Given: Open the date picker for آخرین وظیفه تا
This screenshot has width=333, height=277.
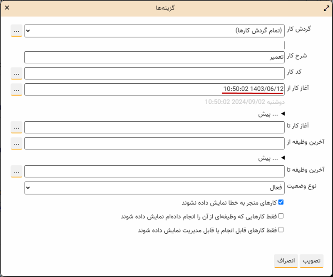Looking at the screenshot, I should click(16, 171).
